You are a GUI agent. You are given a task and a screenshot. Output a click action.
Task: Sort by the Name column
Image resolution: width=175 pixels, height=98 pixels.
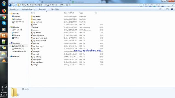tap(33, 13)
